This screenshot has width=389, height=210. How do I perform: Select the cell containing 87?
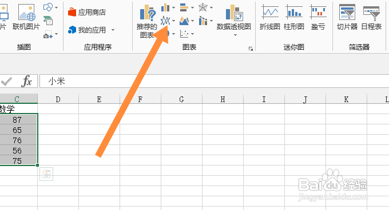pyautogui.click(x=19, y=119)
